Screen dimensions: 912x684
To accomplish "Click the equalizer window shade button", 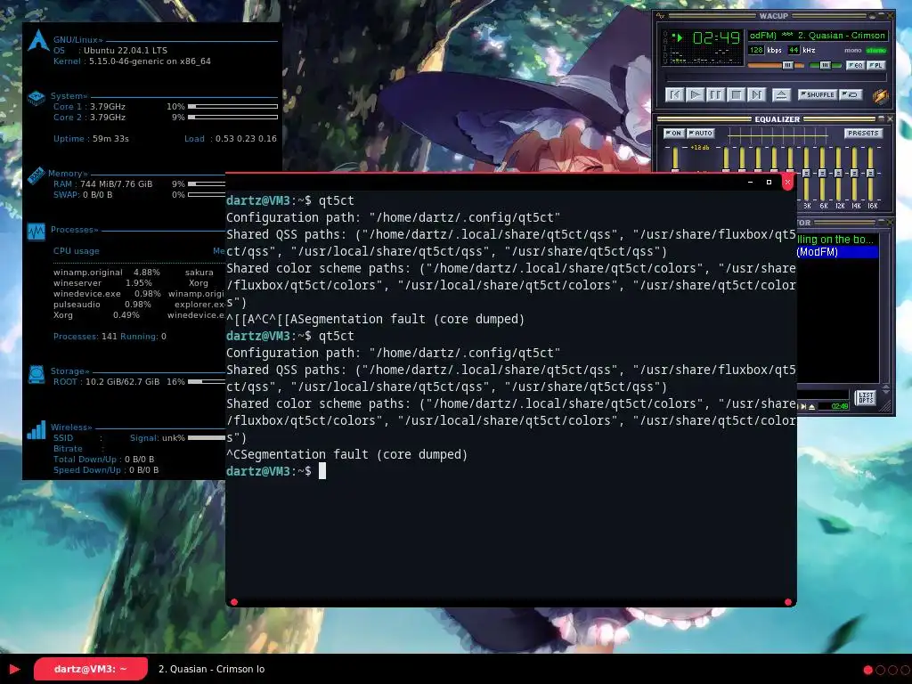I will (x=881, y=118).
